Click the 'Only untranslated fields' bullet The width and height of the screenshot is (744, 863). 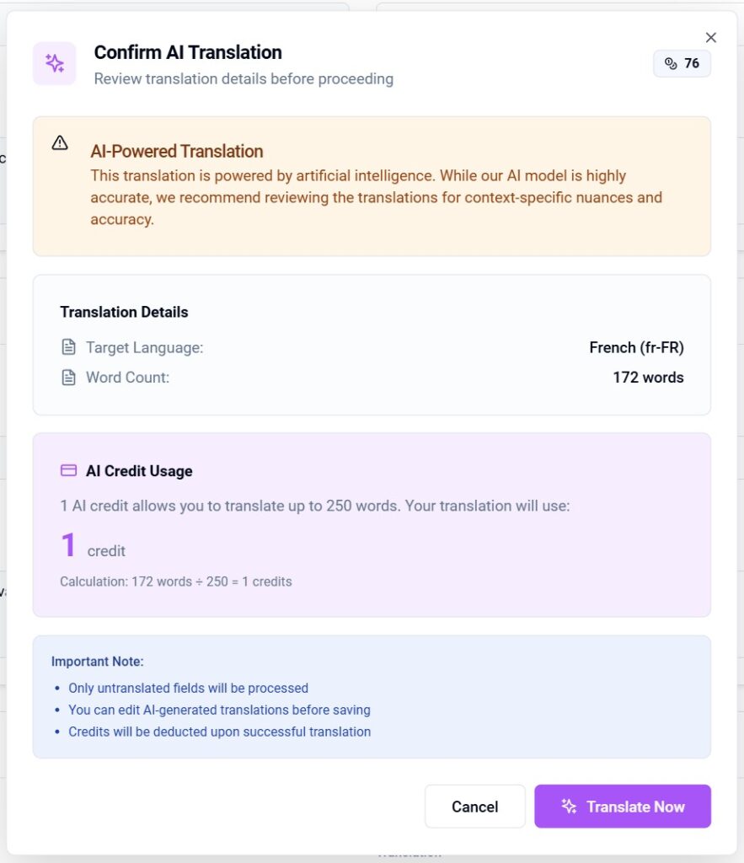pos(188,688)
